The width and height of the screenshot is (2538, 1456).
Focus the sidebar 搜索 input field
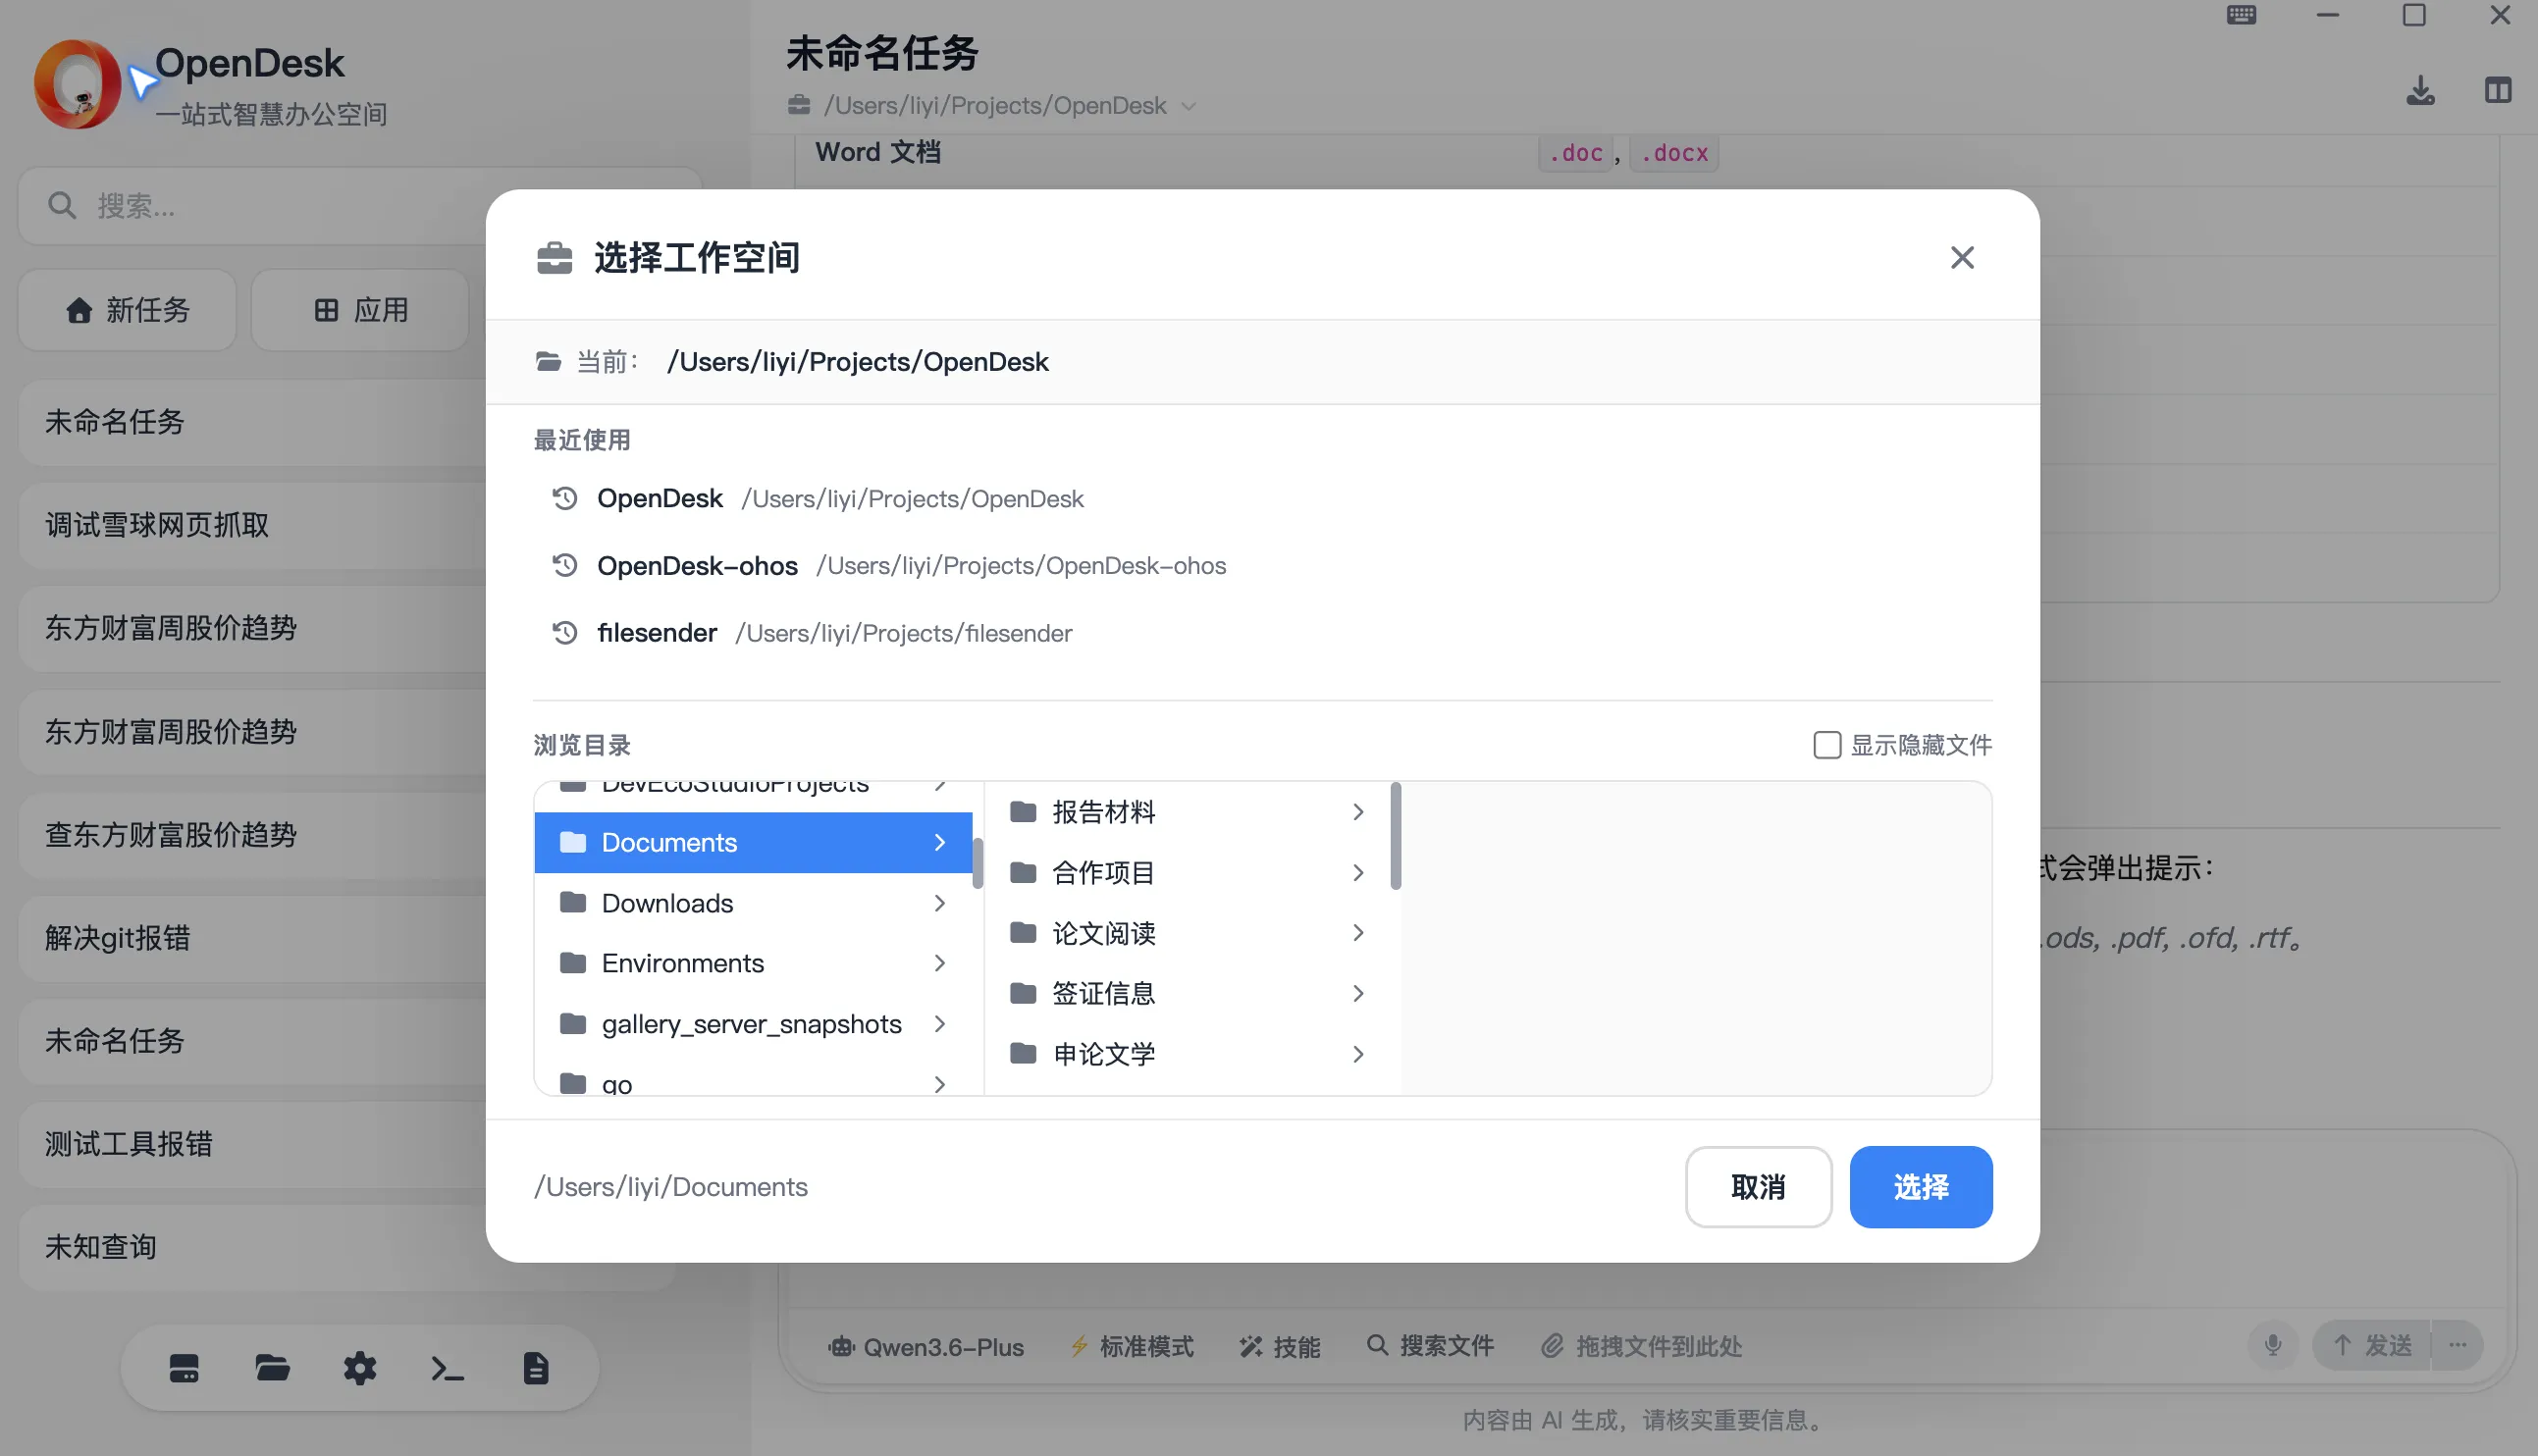tap(360, 206)
